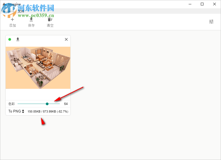Open the 文件 menu
The image size is (221, 160).
21,11
